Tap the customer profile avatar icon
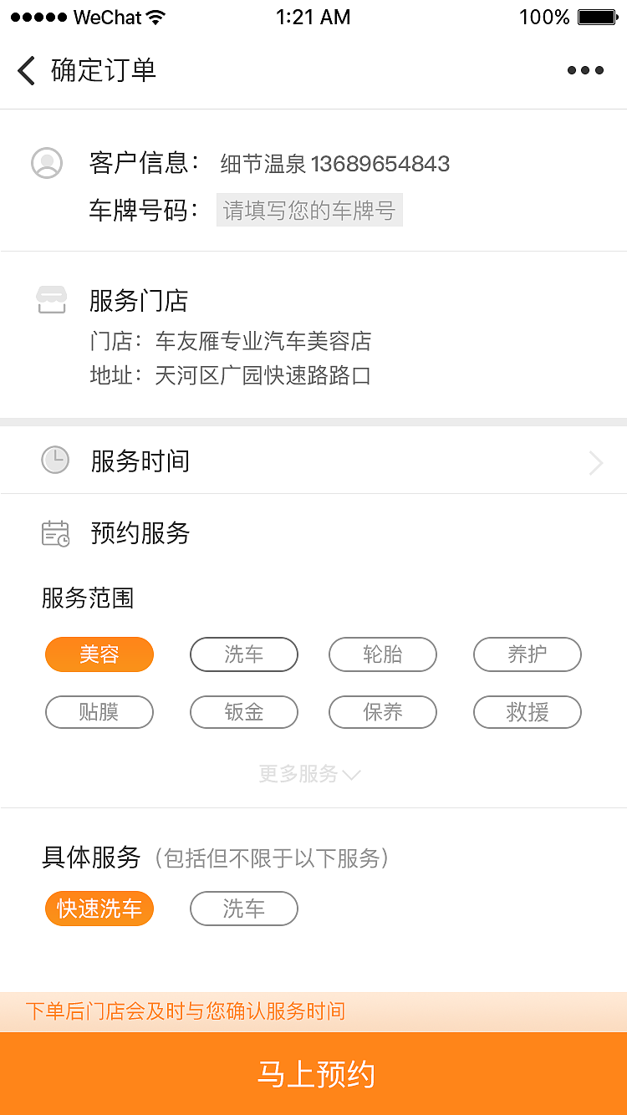This screenshot has height=1115, width=627. [x=47, y=163]
